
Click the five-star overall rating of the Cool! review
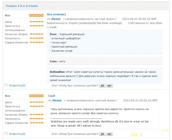pos(36,96)
